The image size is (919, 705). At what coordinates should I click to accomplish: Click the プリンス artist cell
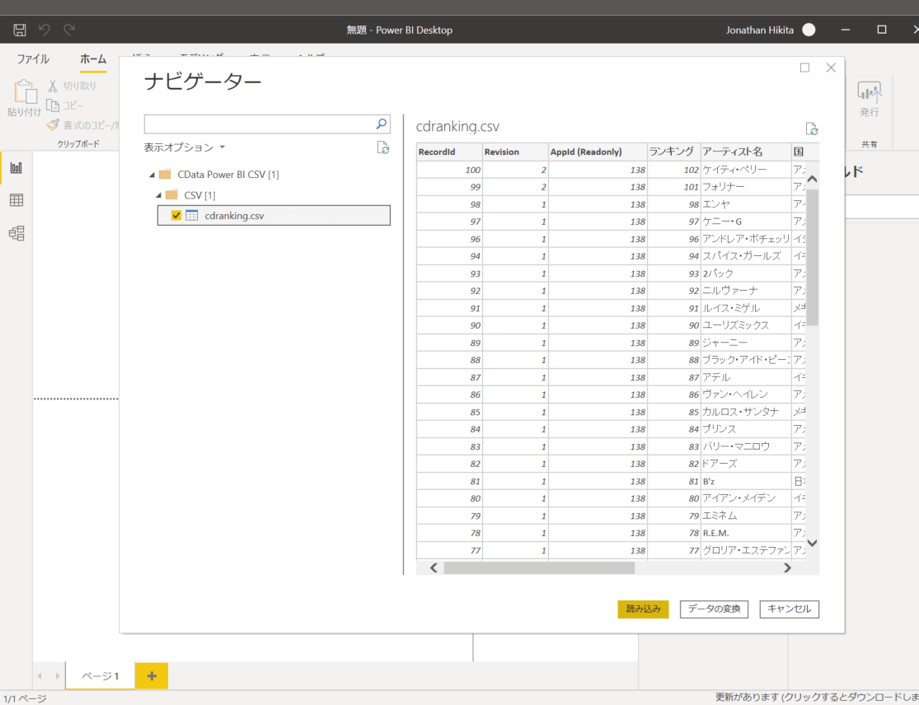coord(746,429)
